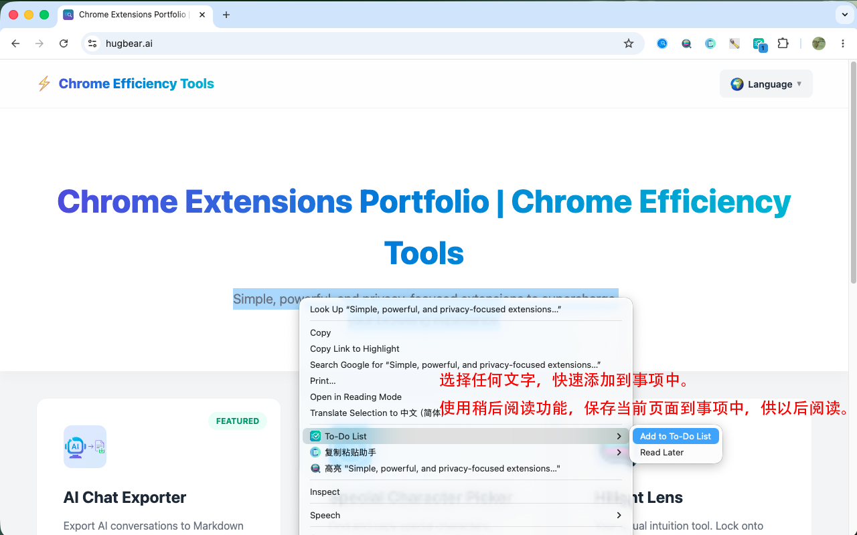Expand the To-Do List submenu arrow

coord(619,436)
